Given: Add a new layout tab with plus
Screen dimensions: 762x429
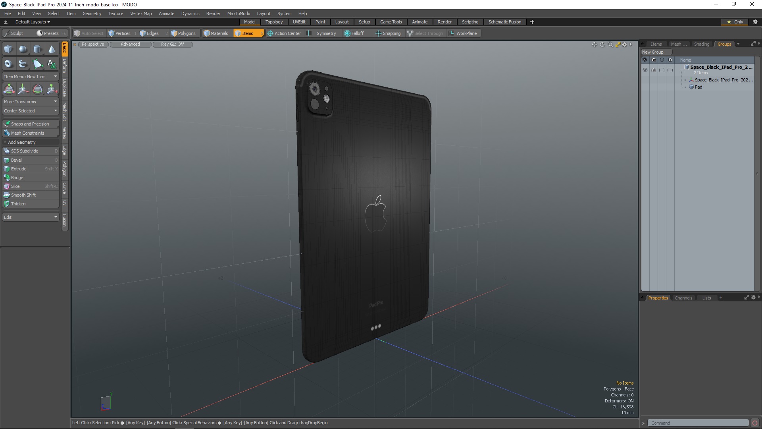Looking at the screenshot, I should pos(532,22).
